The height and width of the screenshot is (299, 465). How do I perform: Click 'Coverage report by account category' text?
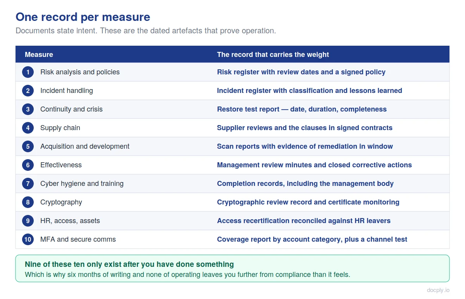tap(312, 239)
